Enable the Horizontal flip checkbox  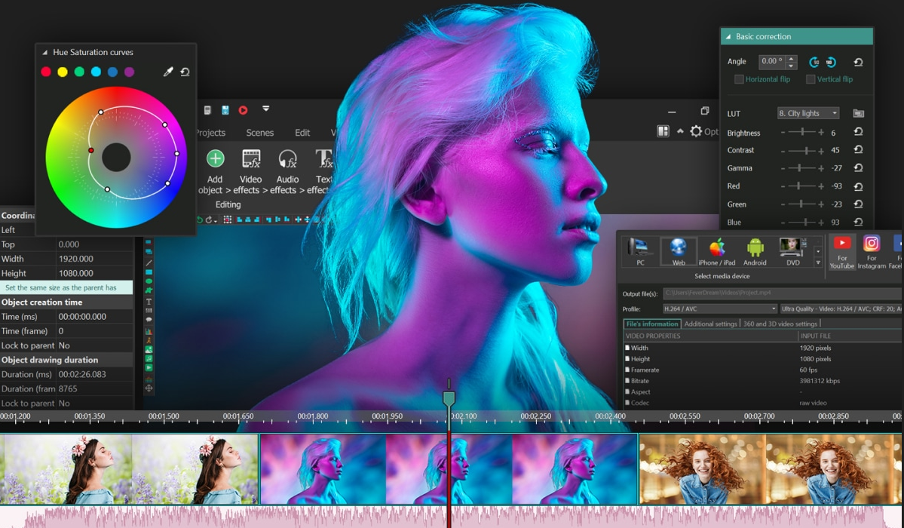(x=739, y=80)
